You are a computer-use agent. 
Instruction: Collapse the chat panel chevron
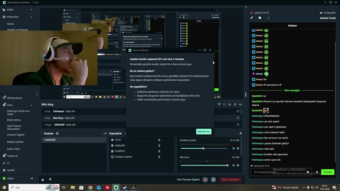pyautogui.click(x=246, y=7)
